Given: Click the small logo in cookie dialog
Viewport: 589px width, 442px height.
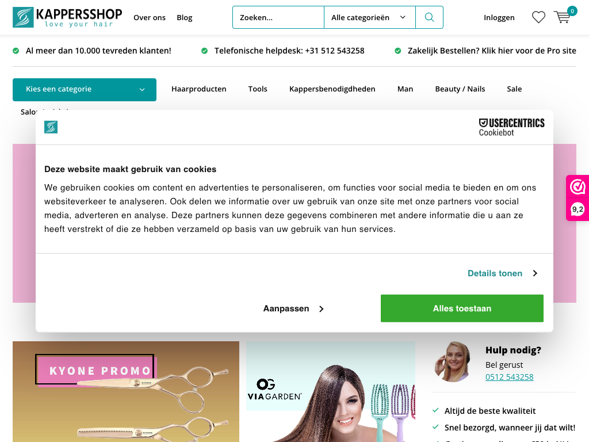Looking at the screenshot, I should coord(51,127).
